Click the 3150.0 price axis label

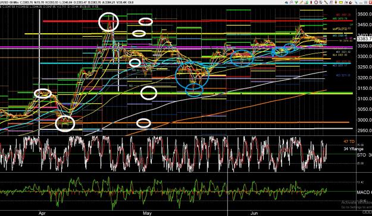364,88
